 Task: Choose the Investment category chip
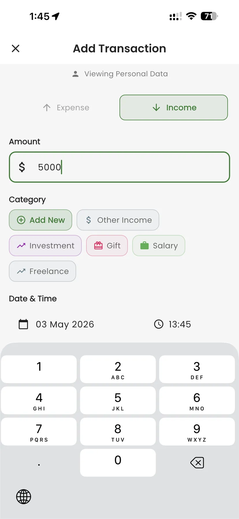pyautogui.click(x=45, y=245)
